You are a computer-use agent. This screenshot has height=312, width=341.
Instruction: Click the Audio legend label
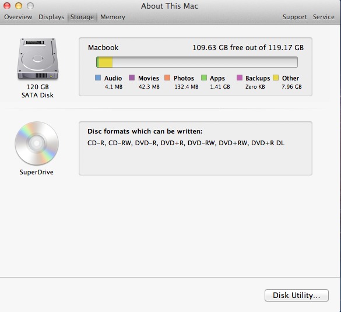tap(113, 78)
